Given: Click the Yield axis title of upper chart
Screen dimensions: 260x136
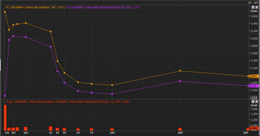Looking at the screenshot, I should [x=253, y=11].
